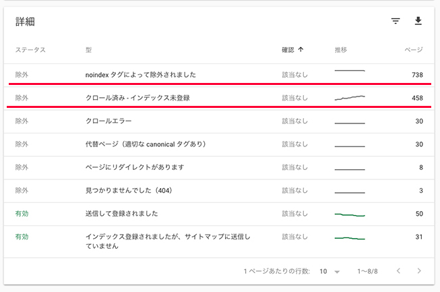Viewport: 440px width, 292px height.
Task: Open 見つかりませんでした (404) row
Action: tap(129, 191)
